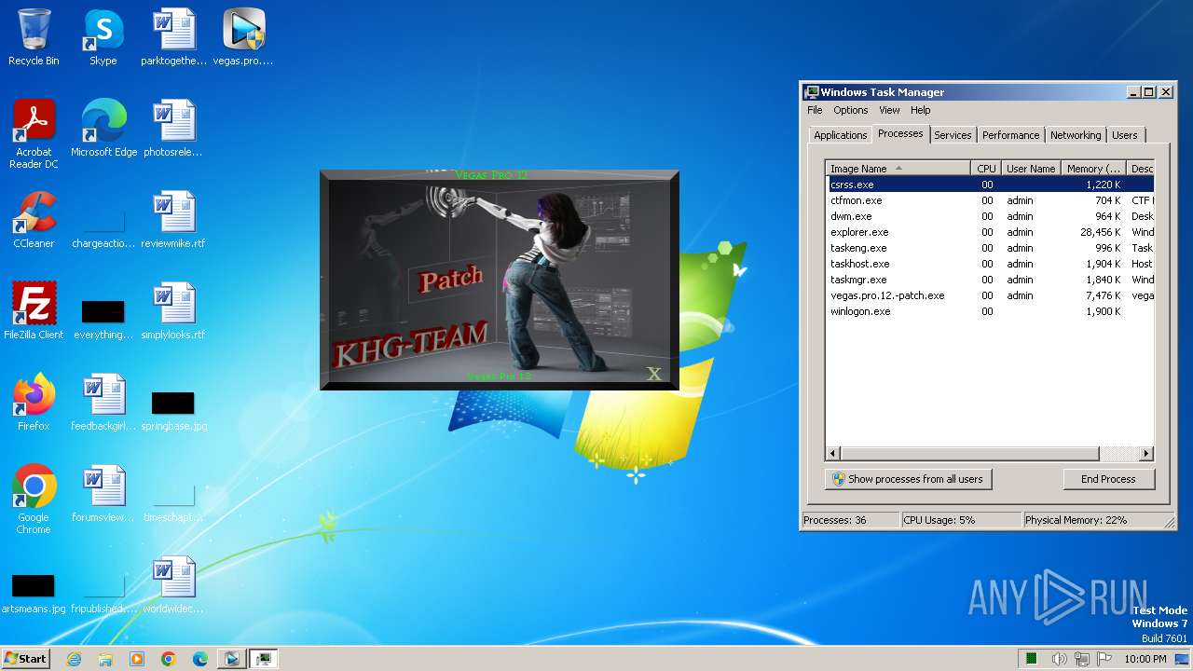The height and width of the screenshot is (671, 1193).
Task: Open Task Manager File menu
Action: [x=815, y=110]
